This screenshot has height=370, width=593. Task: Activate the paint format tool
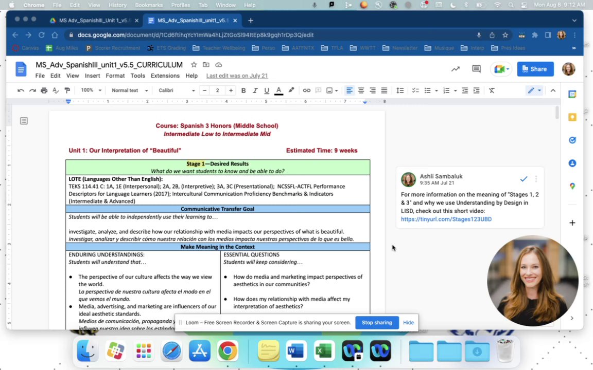pyautogui.click(x=67, y=90)
